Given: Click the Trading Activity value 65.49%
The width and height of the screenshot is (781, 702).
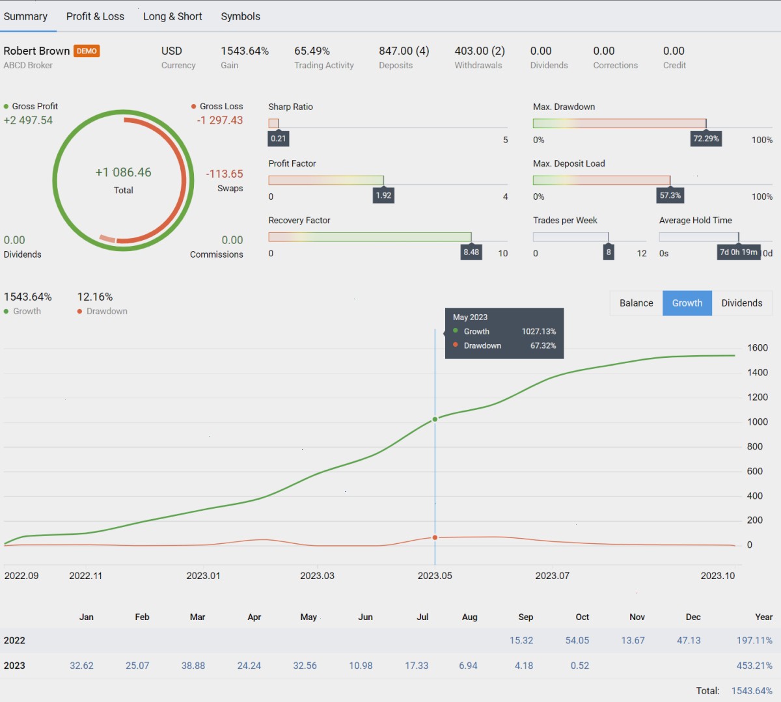Looking at the screenshot, I should [312, 51].
